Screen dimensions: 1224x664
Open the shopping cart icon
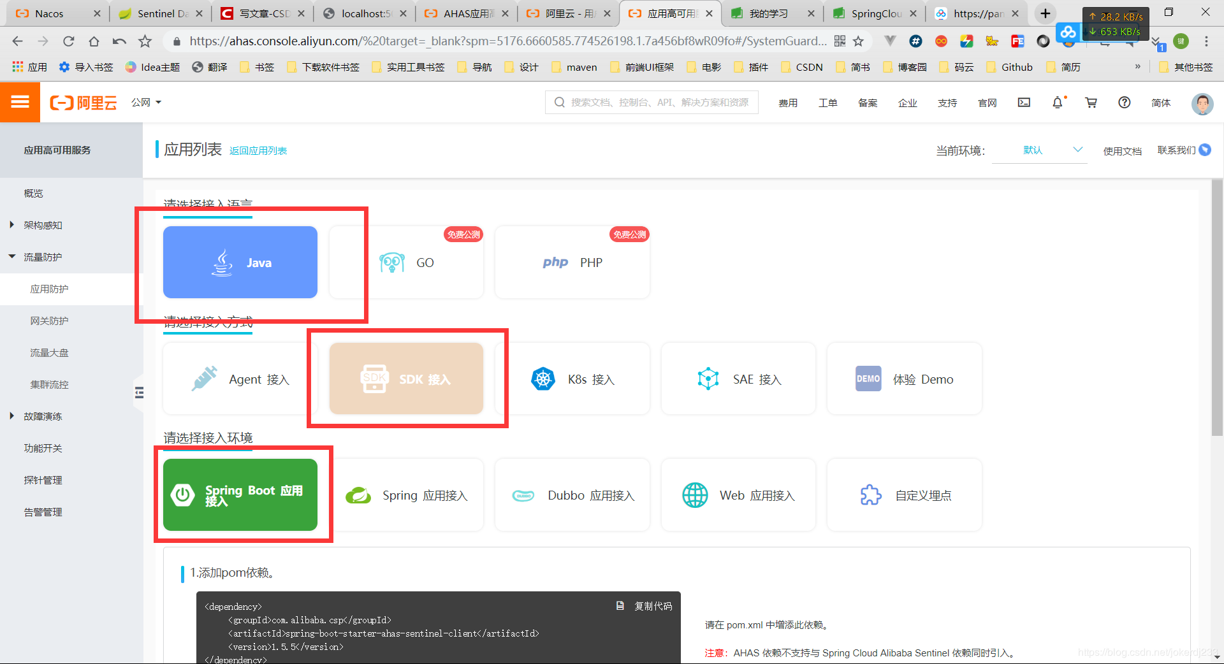[x=1091, y=103]
